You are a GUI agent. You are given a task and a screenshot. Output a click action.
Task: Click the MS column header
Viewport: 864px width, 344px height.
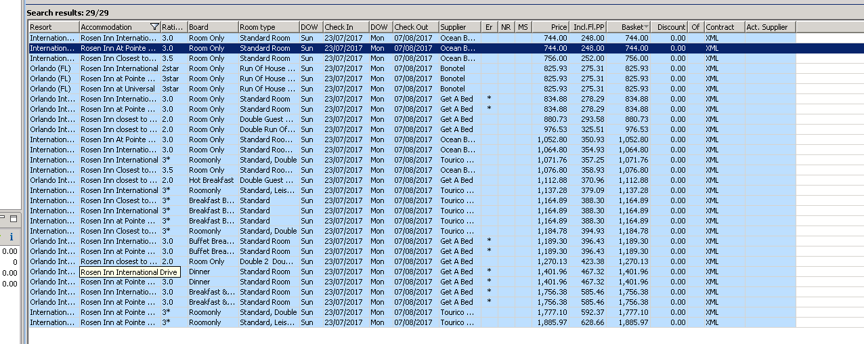(523, 27)
